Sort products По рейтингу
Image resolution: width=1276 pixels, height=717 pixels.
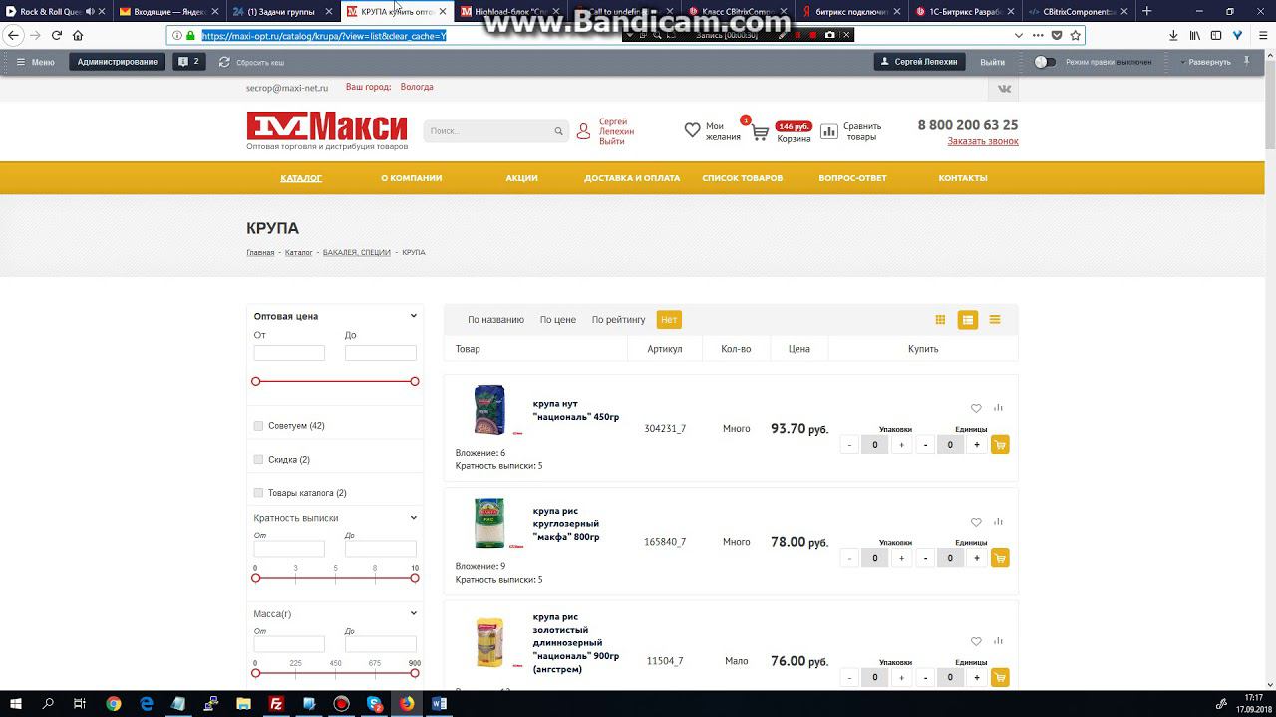pos(619,320)
